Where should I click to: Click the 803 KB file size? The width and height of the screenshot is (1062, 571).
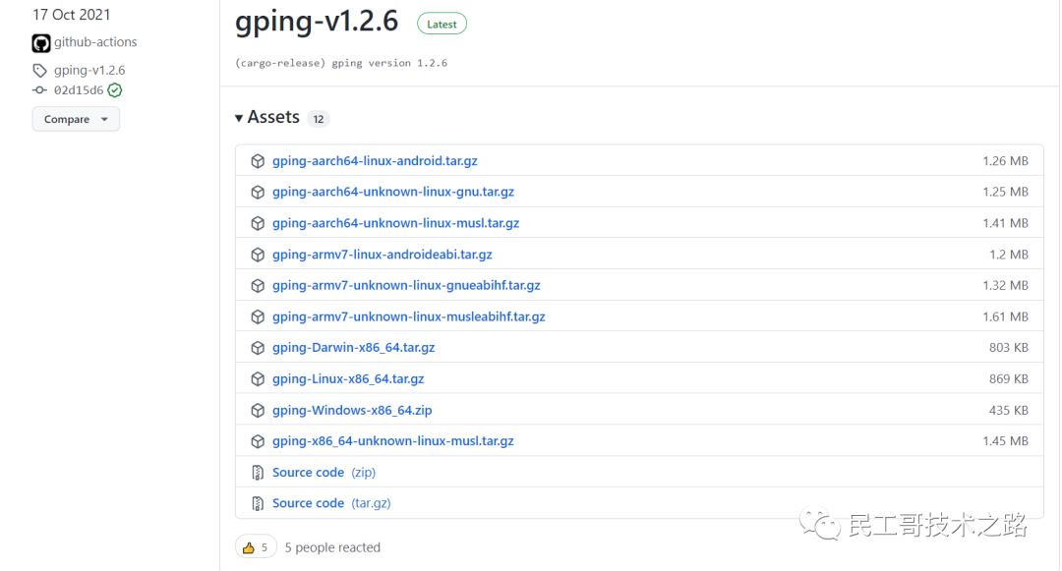coord(1009,348)
